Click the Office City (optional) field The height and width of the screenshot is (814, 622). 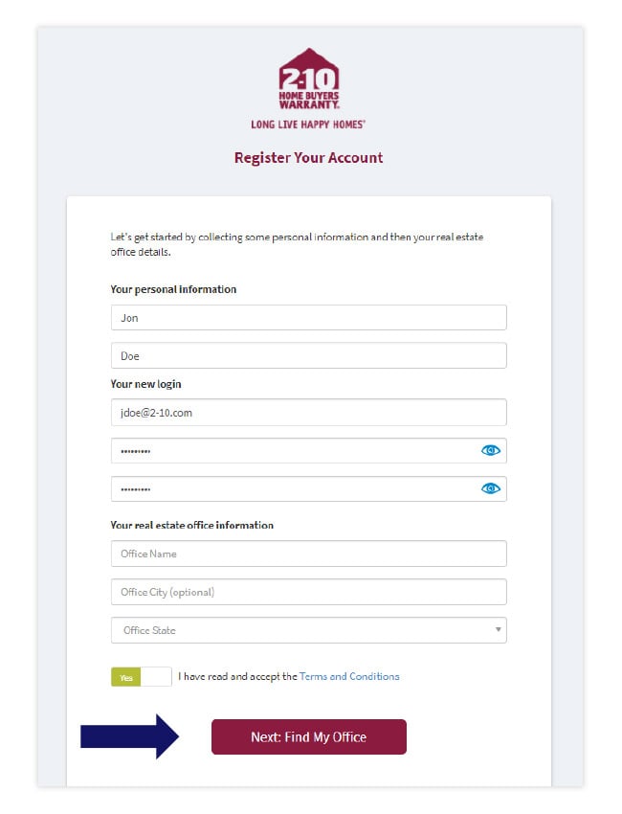308,592
